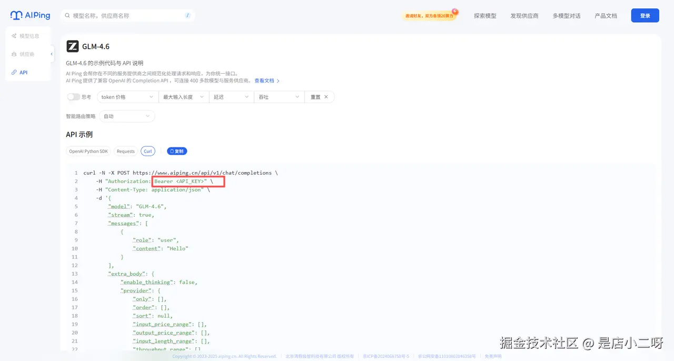This screenshot has height=361, width=674.
Task: Click the "sort": null code line
Action: 152,316
